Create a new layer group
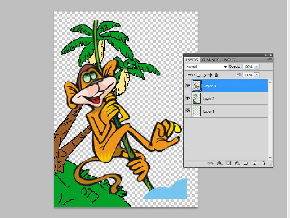Viewport: 290px width, 218px height. (x=246, y=163)
